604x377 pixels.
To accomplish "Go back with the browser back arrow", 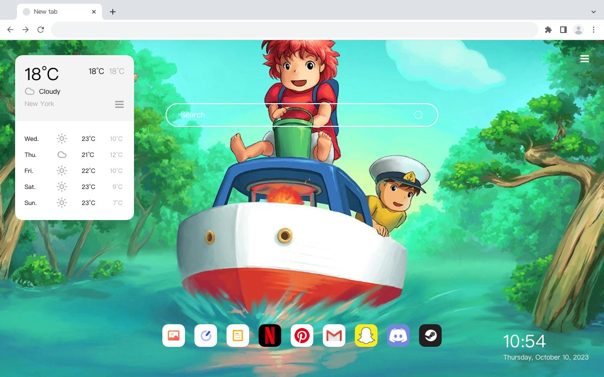I will 10,30.
